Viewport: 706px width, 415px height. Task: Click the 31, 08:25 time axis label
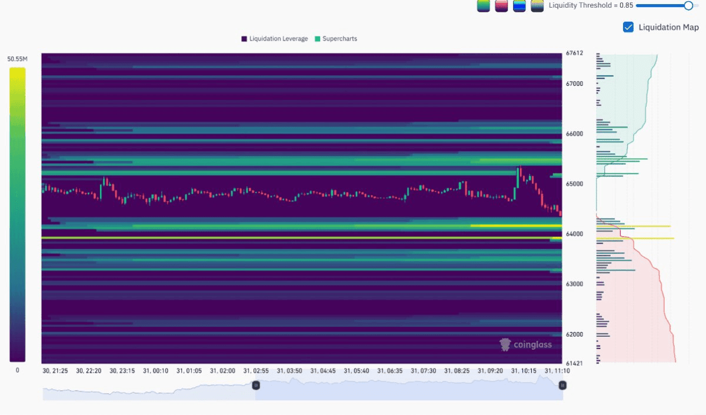[x=457, y=371]
